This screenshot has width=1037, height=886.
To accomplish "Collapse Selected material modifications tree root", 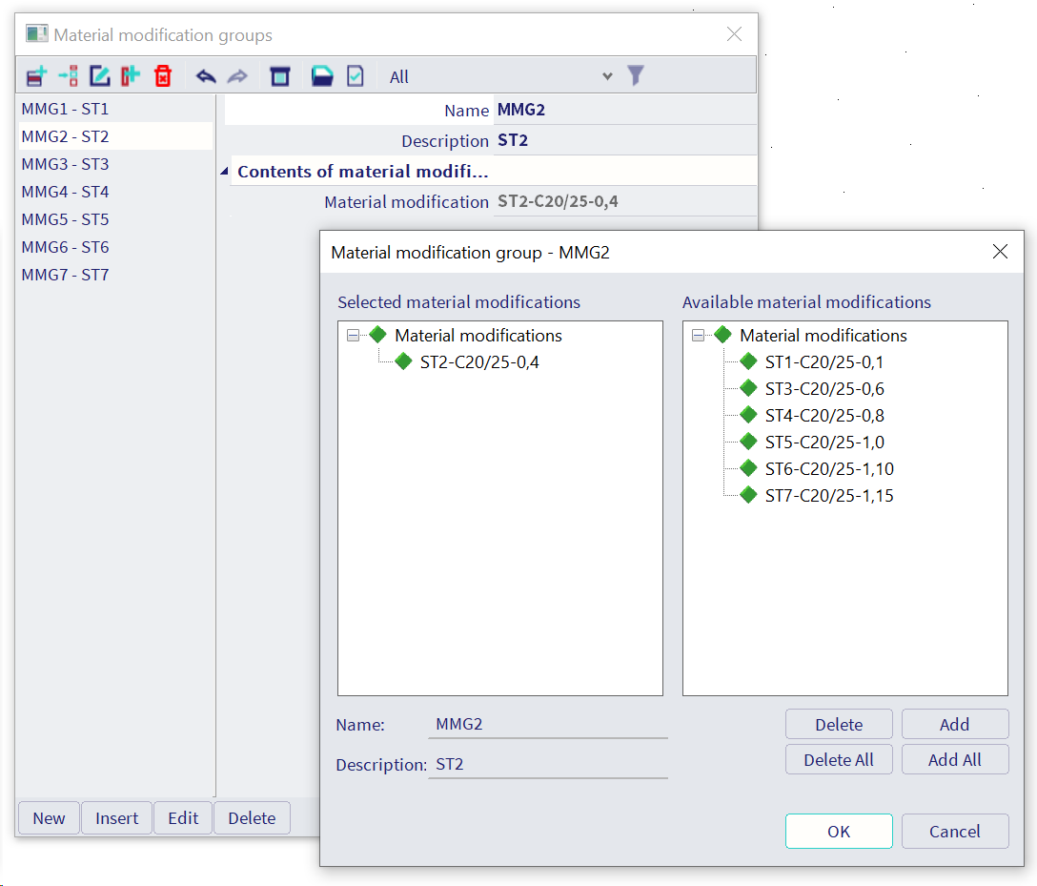I will coord(353,336).
